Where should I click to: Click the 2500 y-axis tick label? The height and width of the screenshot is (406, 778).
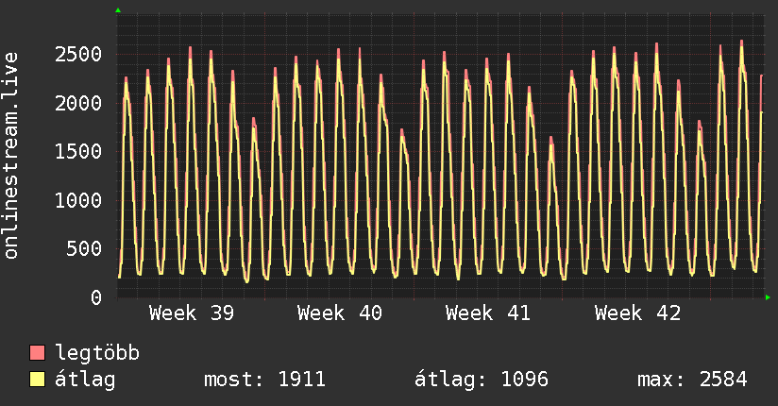click(x=78, y=54)
